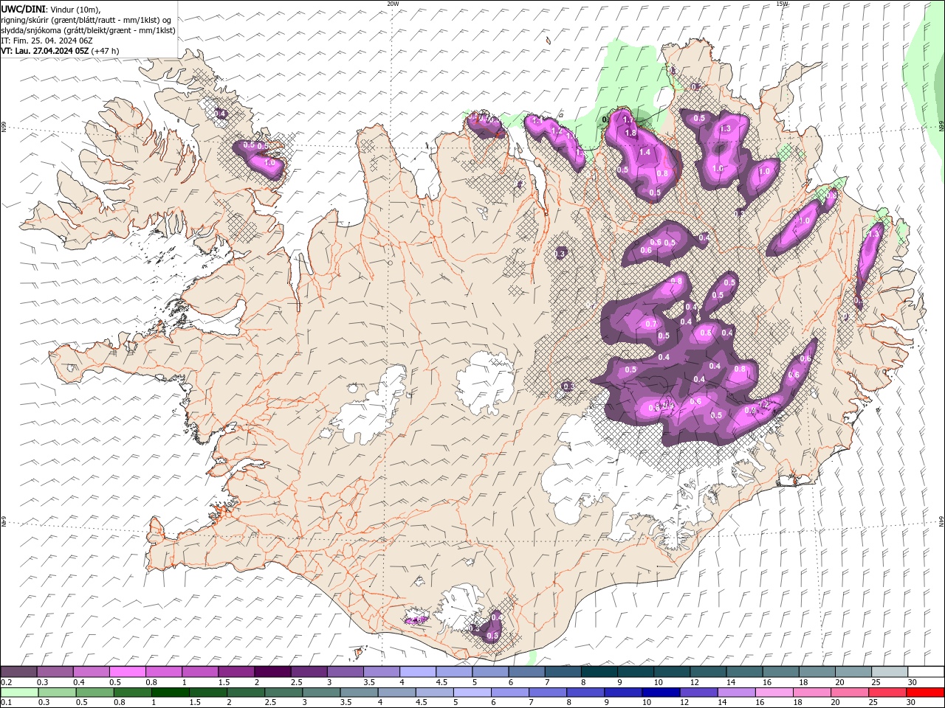This screenshot has height=708, width=945.
Task: Pick the dark teal 8–9 snow legend swatch
Action: click(599, 672)
